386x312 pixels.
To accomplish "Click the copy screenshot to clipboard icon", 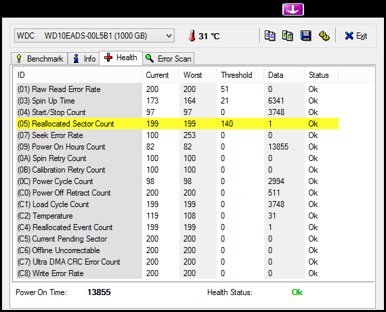I will click(x=288, y=36).
